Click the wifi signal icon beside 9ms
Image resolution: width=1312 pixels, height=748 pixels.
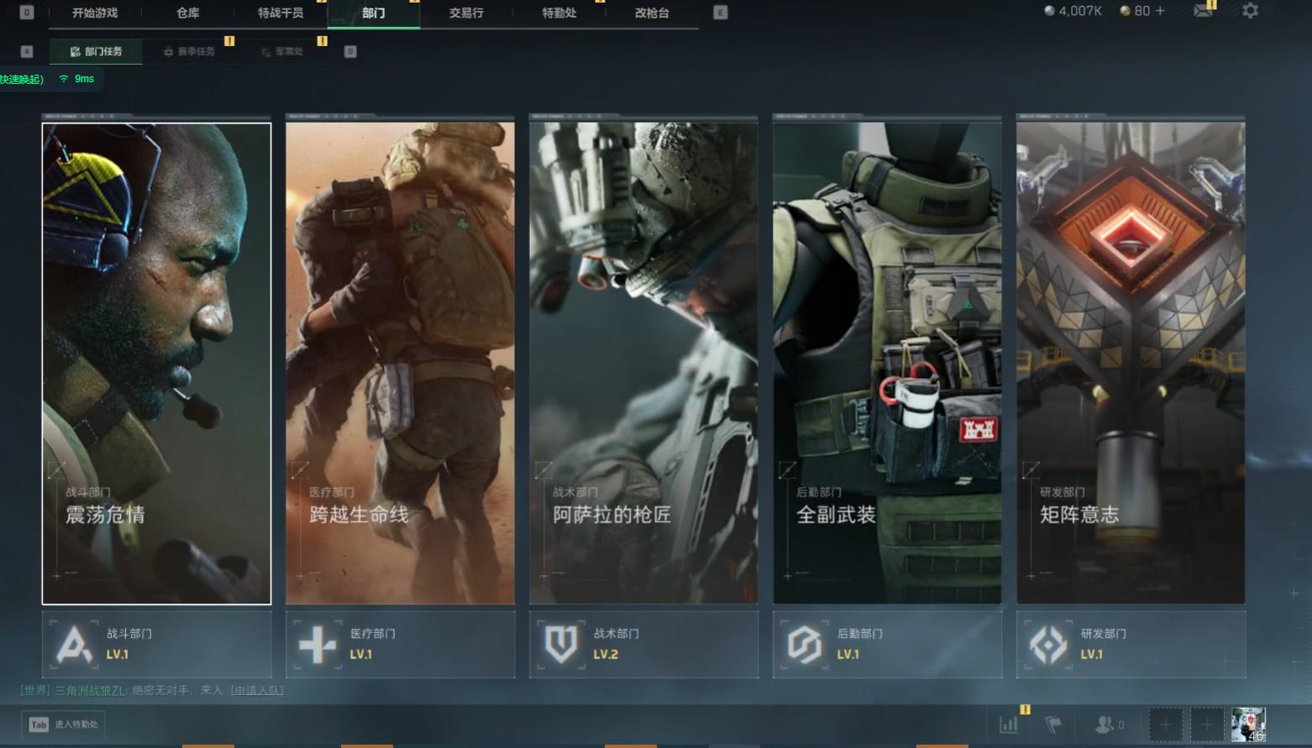click(x=64, y=79)
